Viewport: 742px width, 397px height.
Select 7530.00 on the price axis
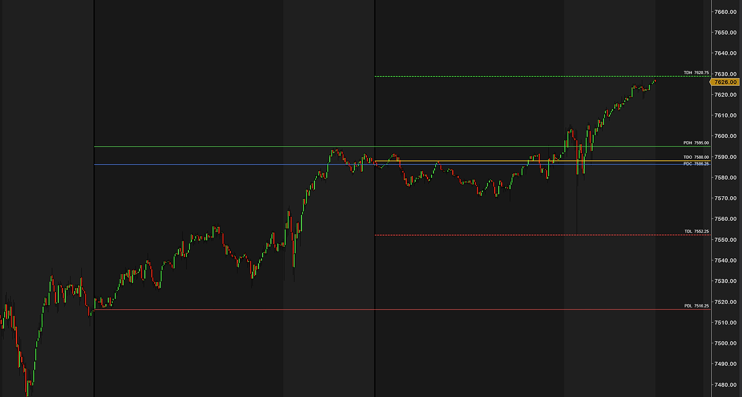point(726,281)
